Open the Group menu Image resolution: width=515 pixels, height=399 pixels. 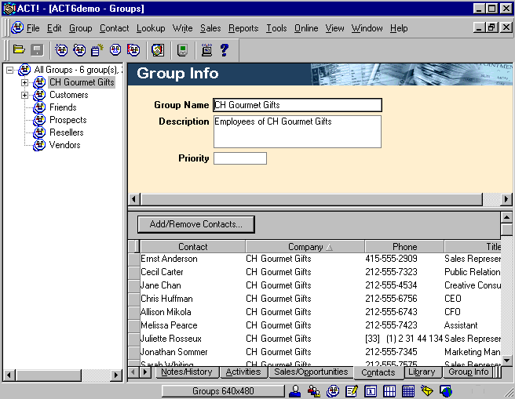tap(80, 28)
